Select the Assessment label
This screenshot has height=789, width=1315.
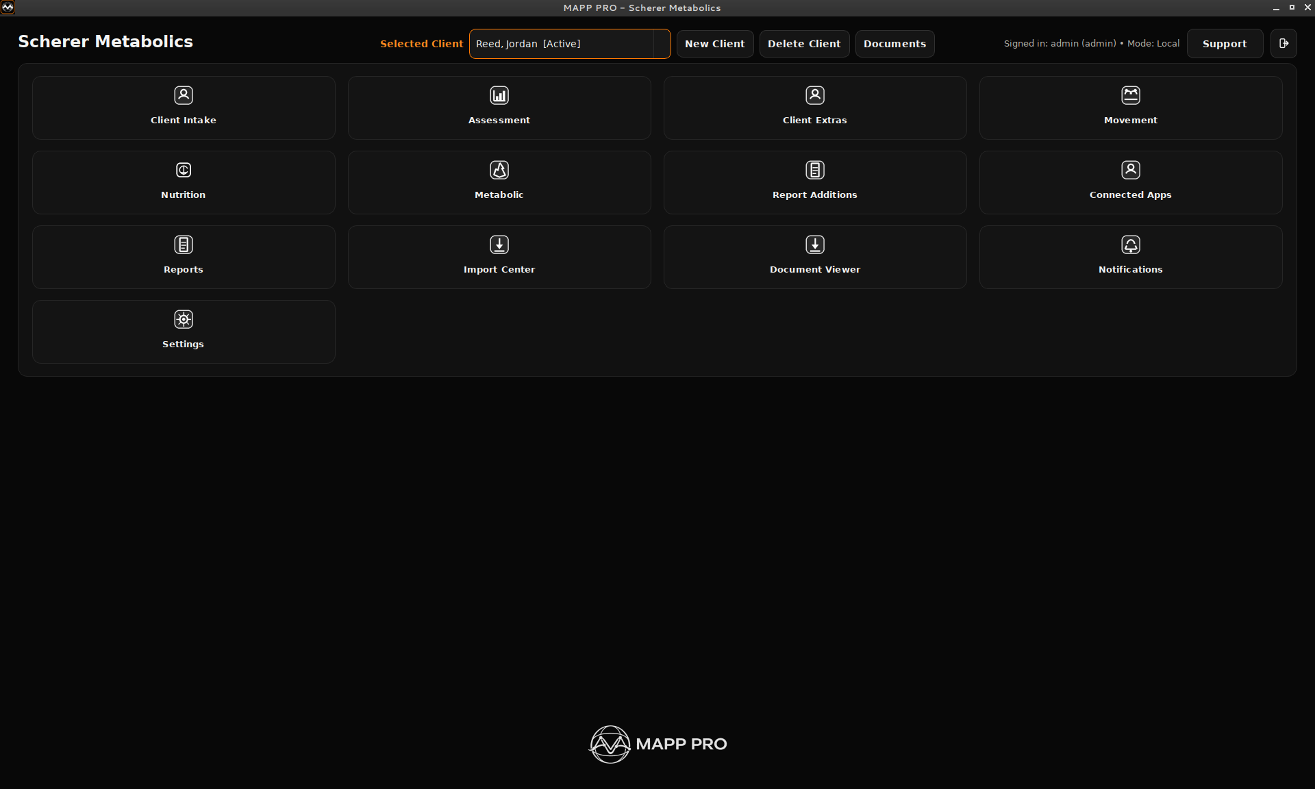tap(499, 120)
